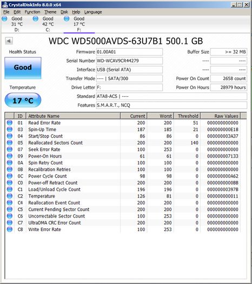Click the Standard field ATA8-ACS
This screenshot has height=284, width=252.
(171, 96)
